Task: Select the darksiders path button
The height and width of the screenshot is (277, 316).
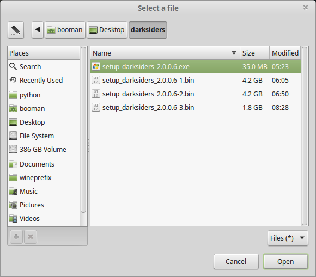Action: [148, 30]
